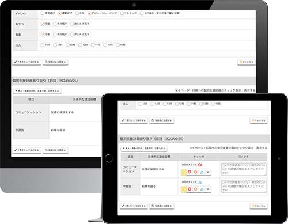Select blue triangle rating for 学習面 row
This screenshot has width=288, height=224.
click(202, 189)
